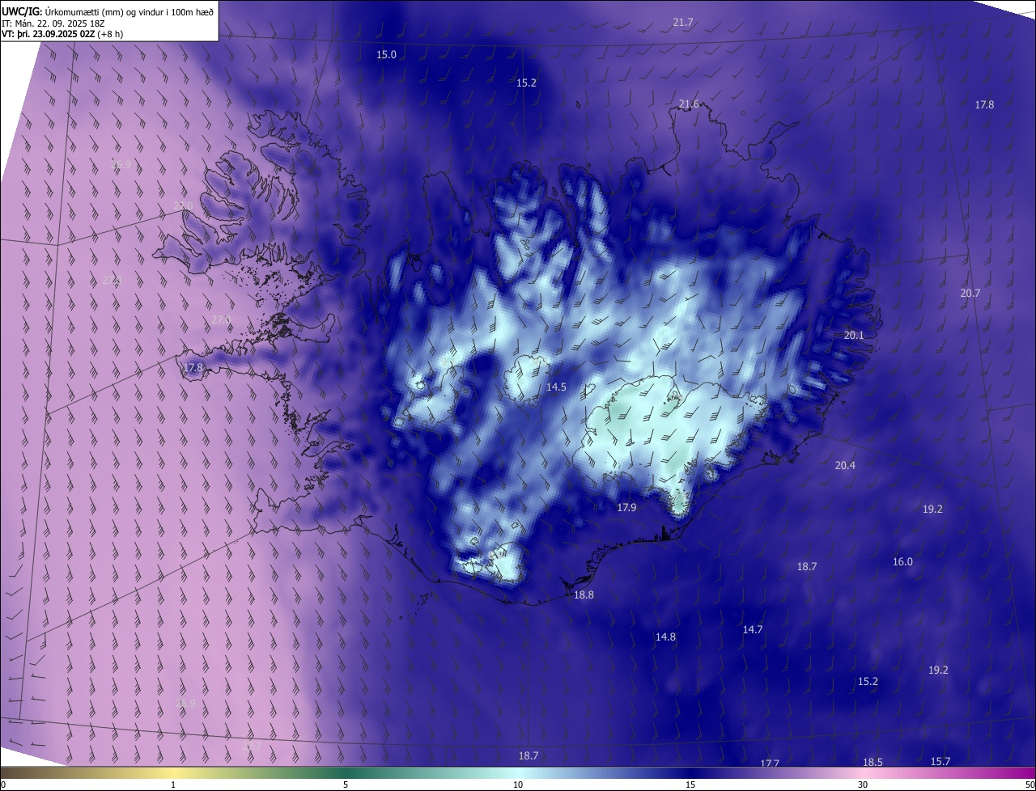Click the 0 label on the color scale
The image size is (1036, 791).
point(3,785)
